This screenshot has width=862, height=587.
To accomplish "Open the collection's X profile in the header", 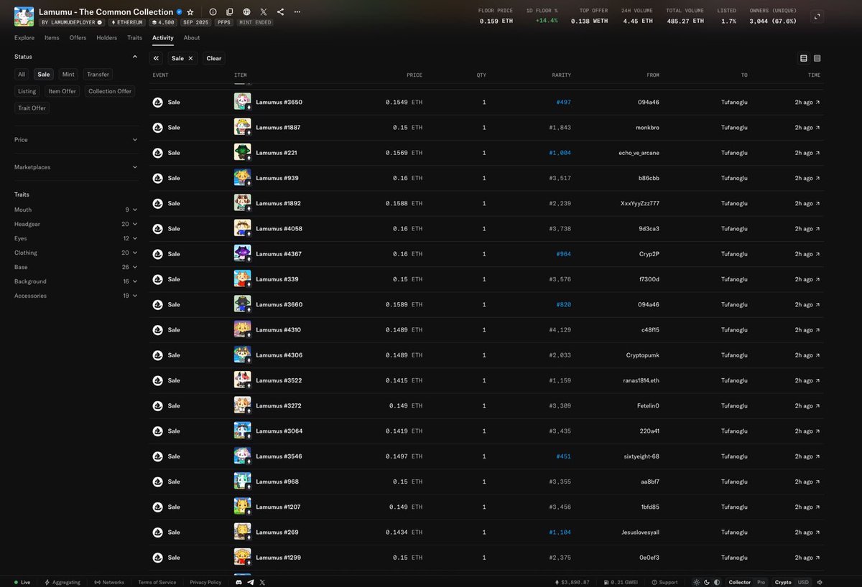I will click(264, 12).
